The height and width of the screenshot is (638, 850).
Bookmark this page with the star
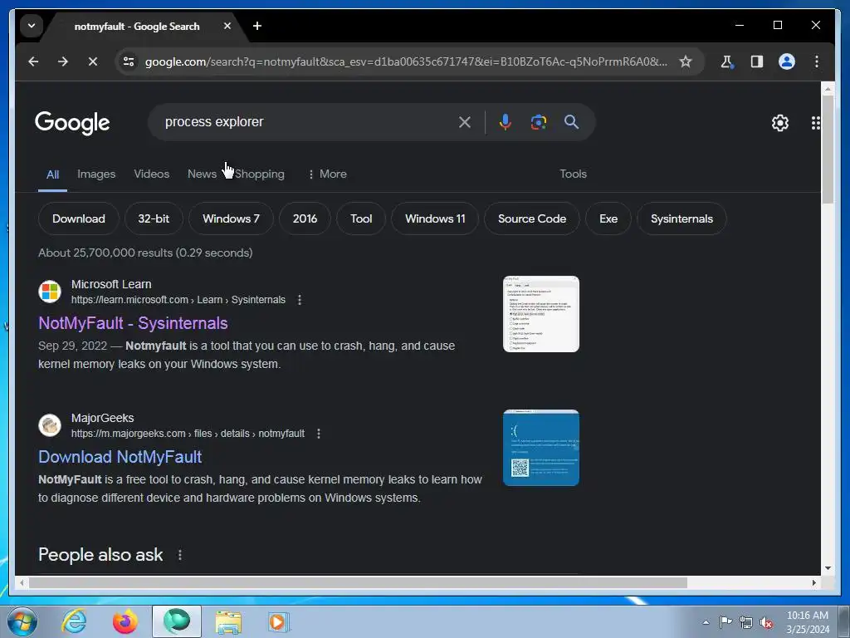[686, 61]
